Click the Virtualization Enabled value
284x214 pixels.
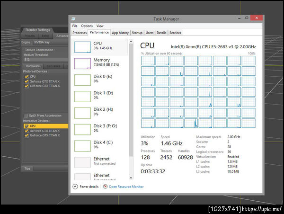[x=233, y=157]
